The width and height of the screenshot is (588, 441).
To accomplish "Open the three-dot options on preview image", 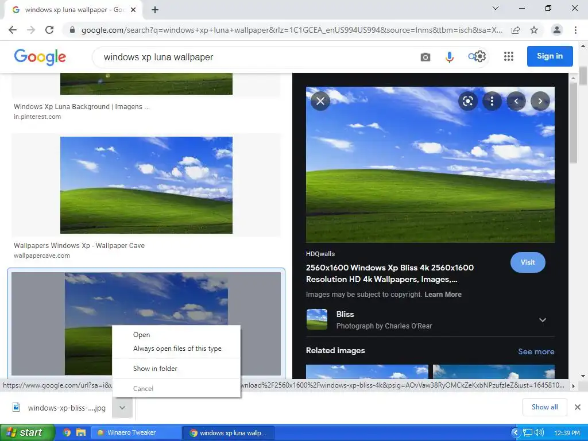I will coord(492,101).
